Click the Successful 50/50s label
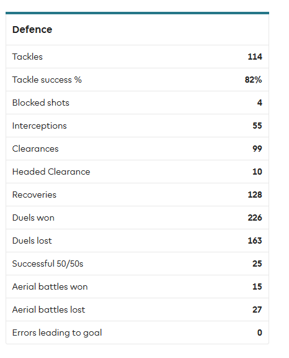 (x=48, y=264)
